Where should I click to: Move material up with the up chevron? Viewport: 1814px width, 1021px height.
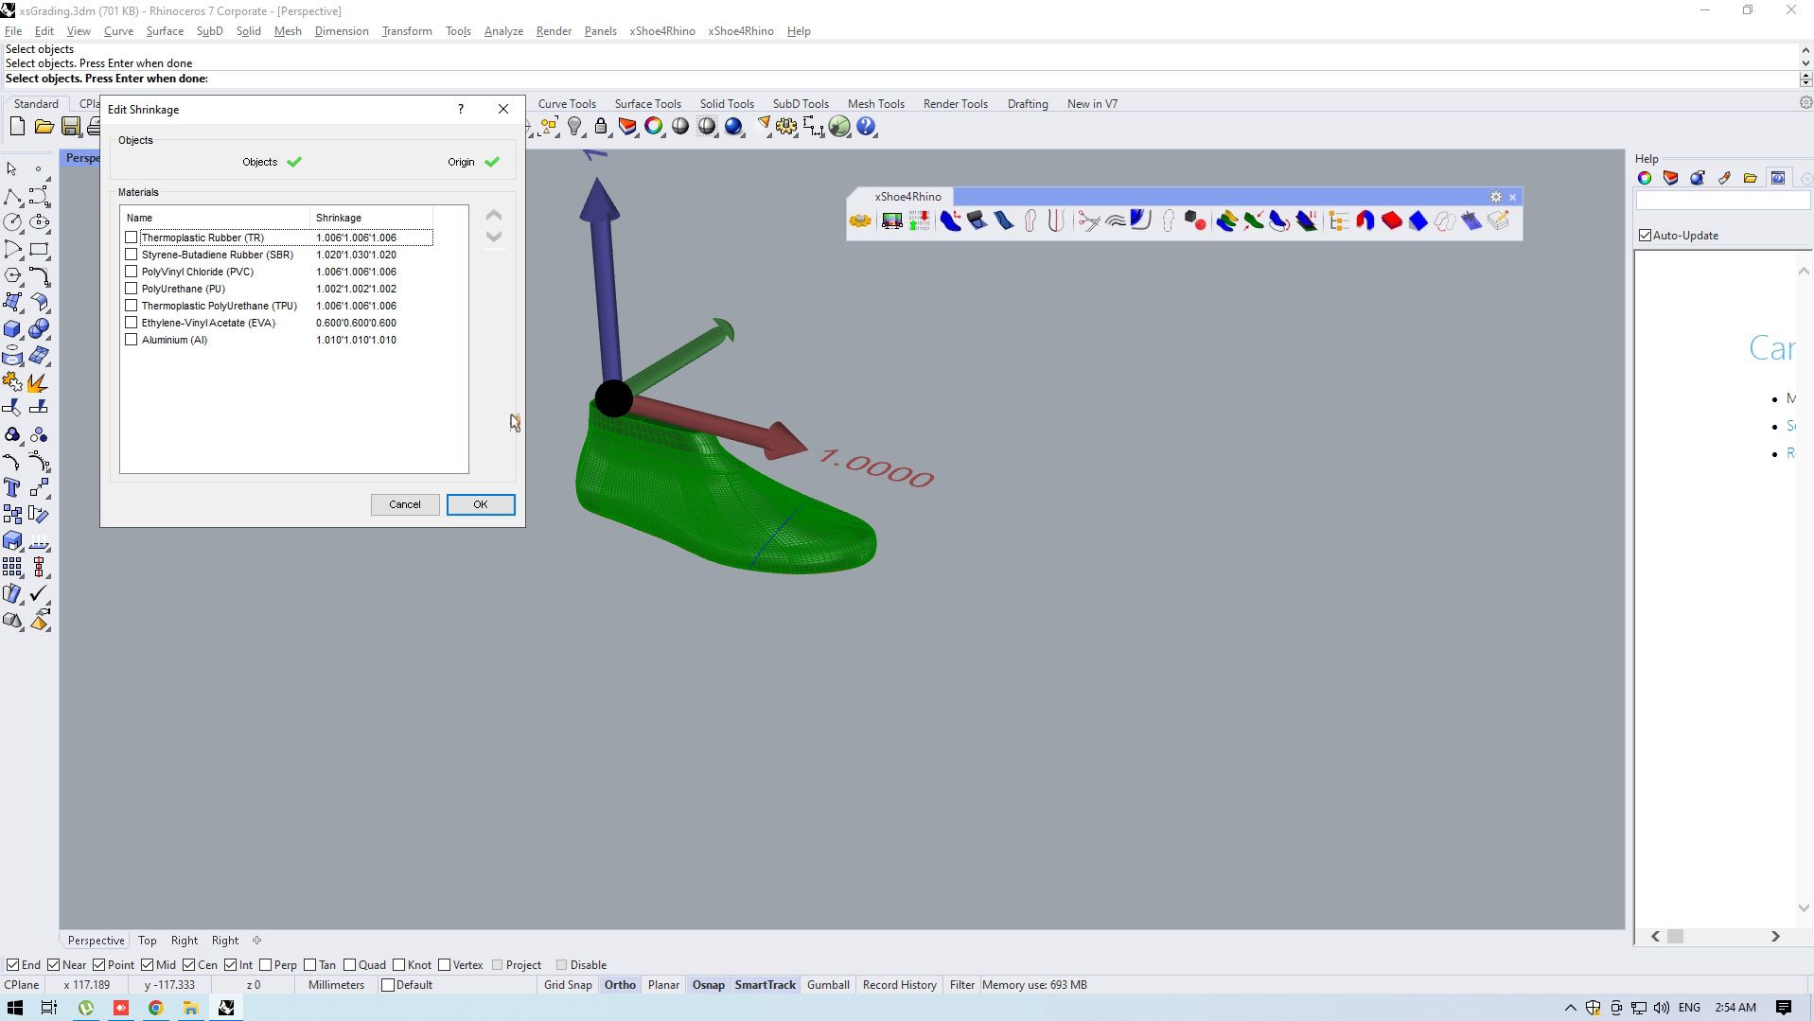494,216
